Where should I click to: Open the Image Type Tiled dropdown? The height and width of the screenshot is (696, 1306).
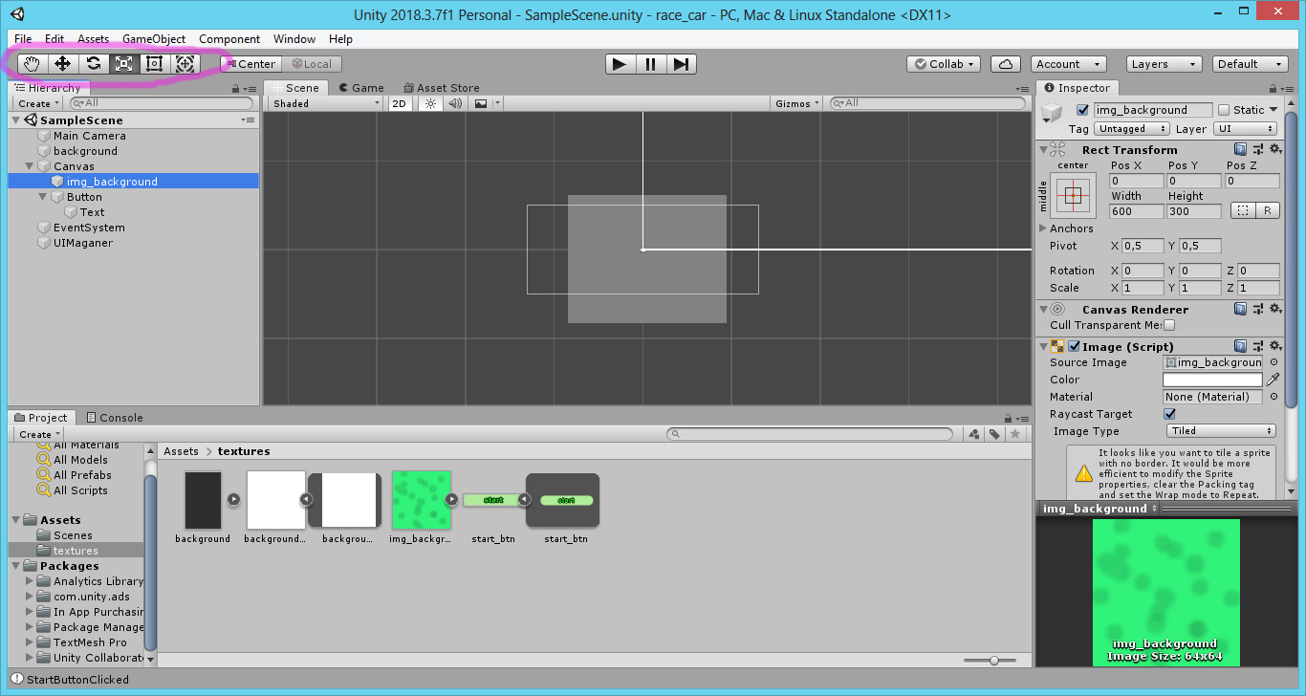point(1222,431)
